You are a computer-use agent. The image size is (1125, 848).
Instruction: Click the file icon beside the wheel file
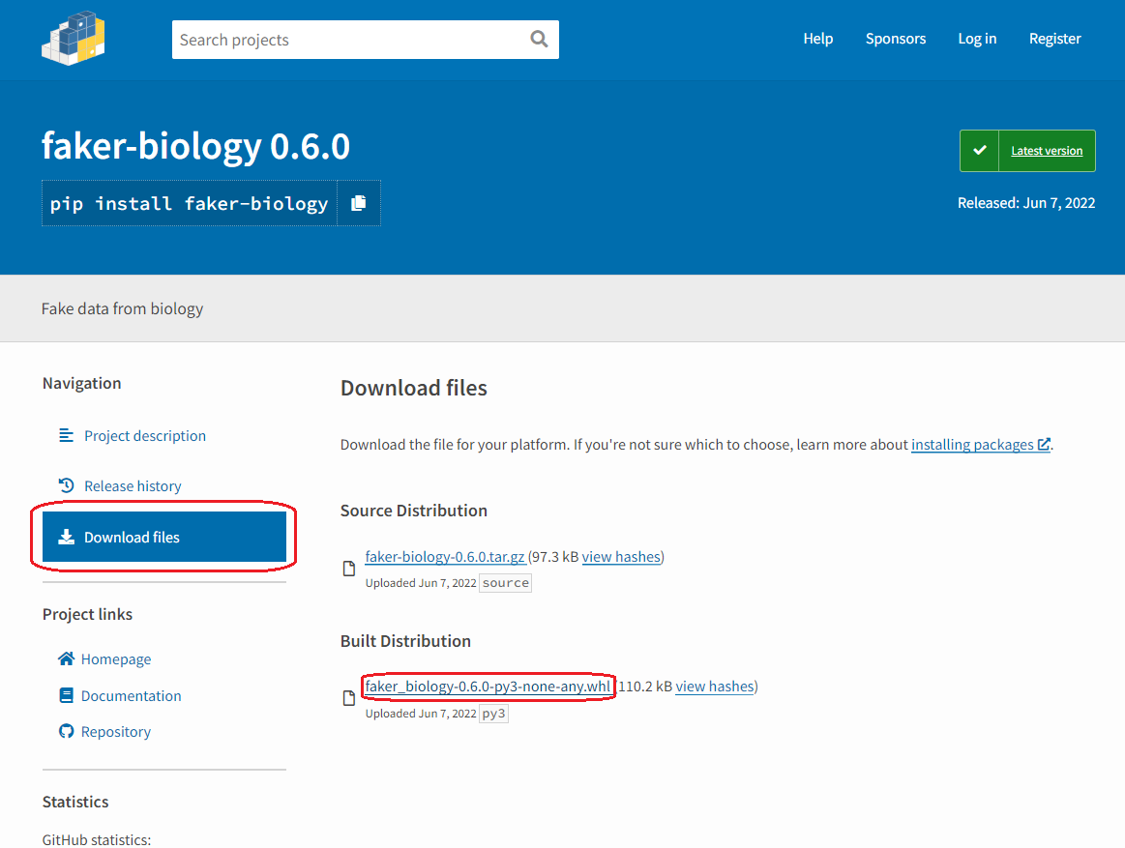click(x=348, y=698)
